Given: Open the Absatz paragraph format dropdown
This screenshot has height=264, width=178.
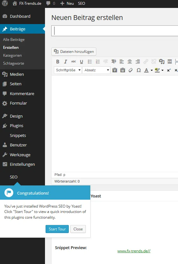Looking at the screenshot, I should click(96, 70).
